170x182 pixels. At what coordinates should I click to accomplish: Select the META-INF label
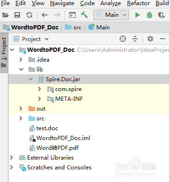click(x=69, y=99)
